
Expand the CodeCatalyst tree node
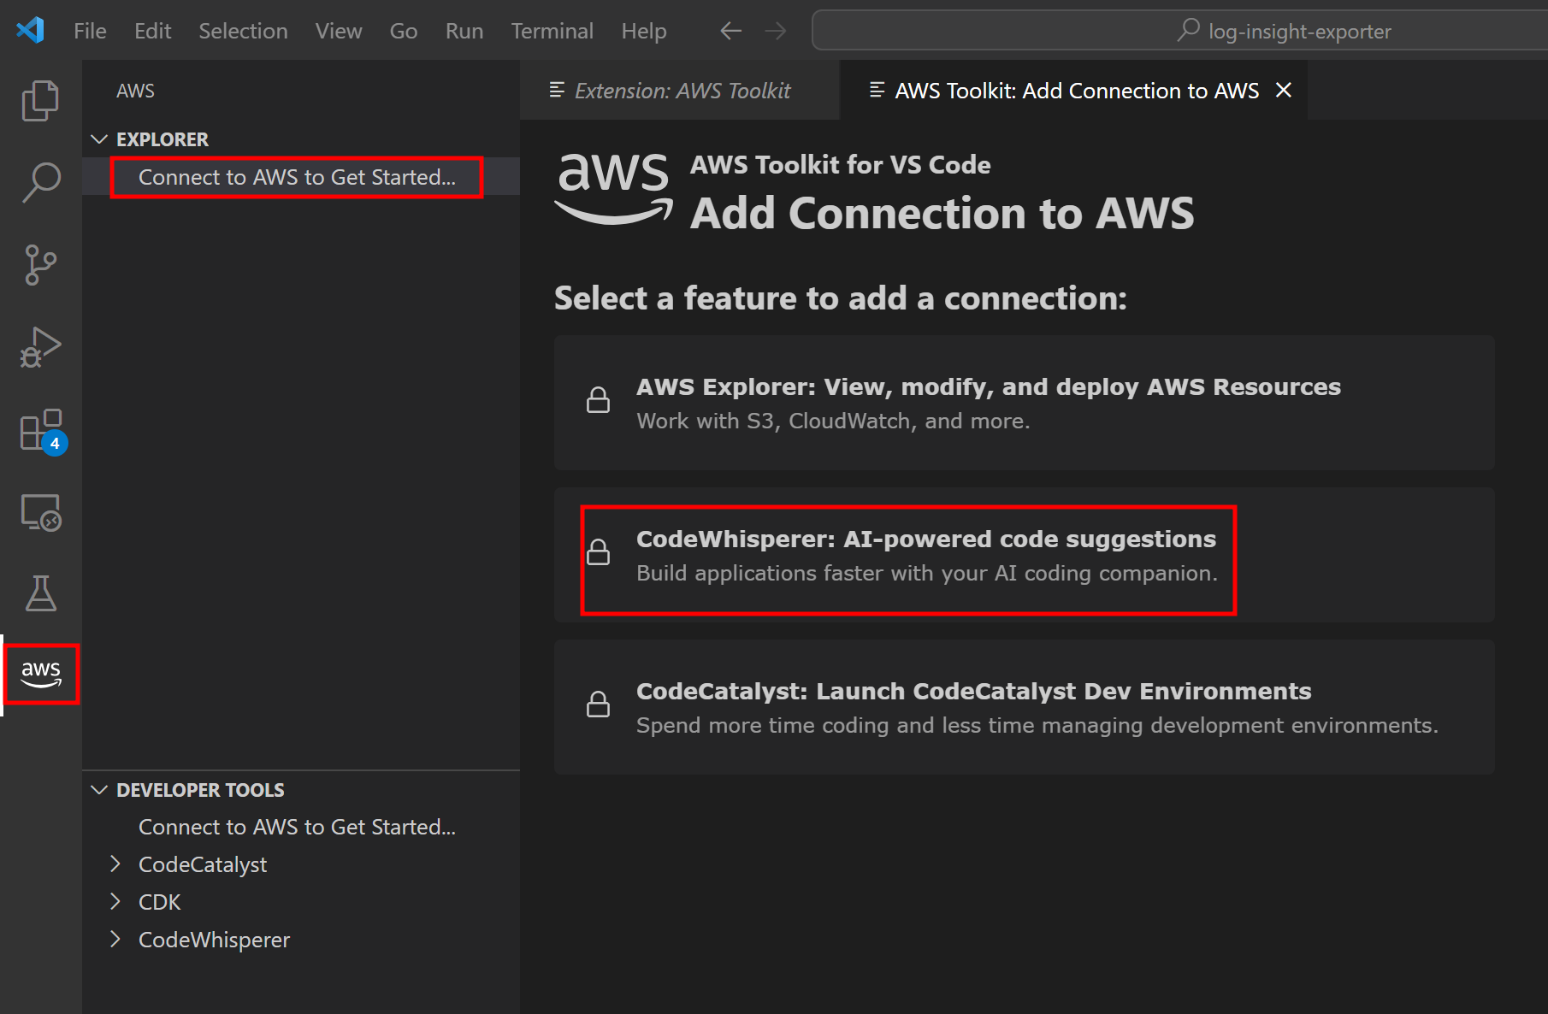pyautogui.click(x=115, y=864)
